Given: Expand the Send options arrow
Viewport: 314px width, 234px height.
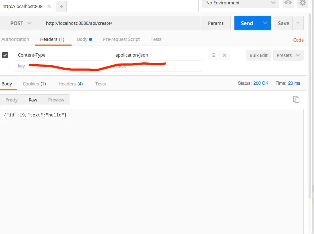Looking at the screenshot, I should (x=265, y=23).
